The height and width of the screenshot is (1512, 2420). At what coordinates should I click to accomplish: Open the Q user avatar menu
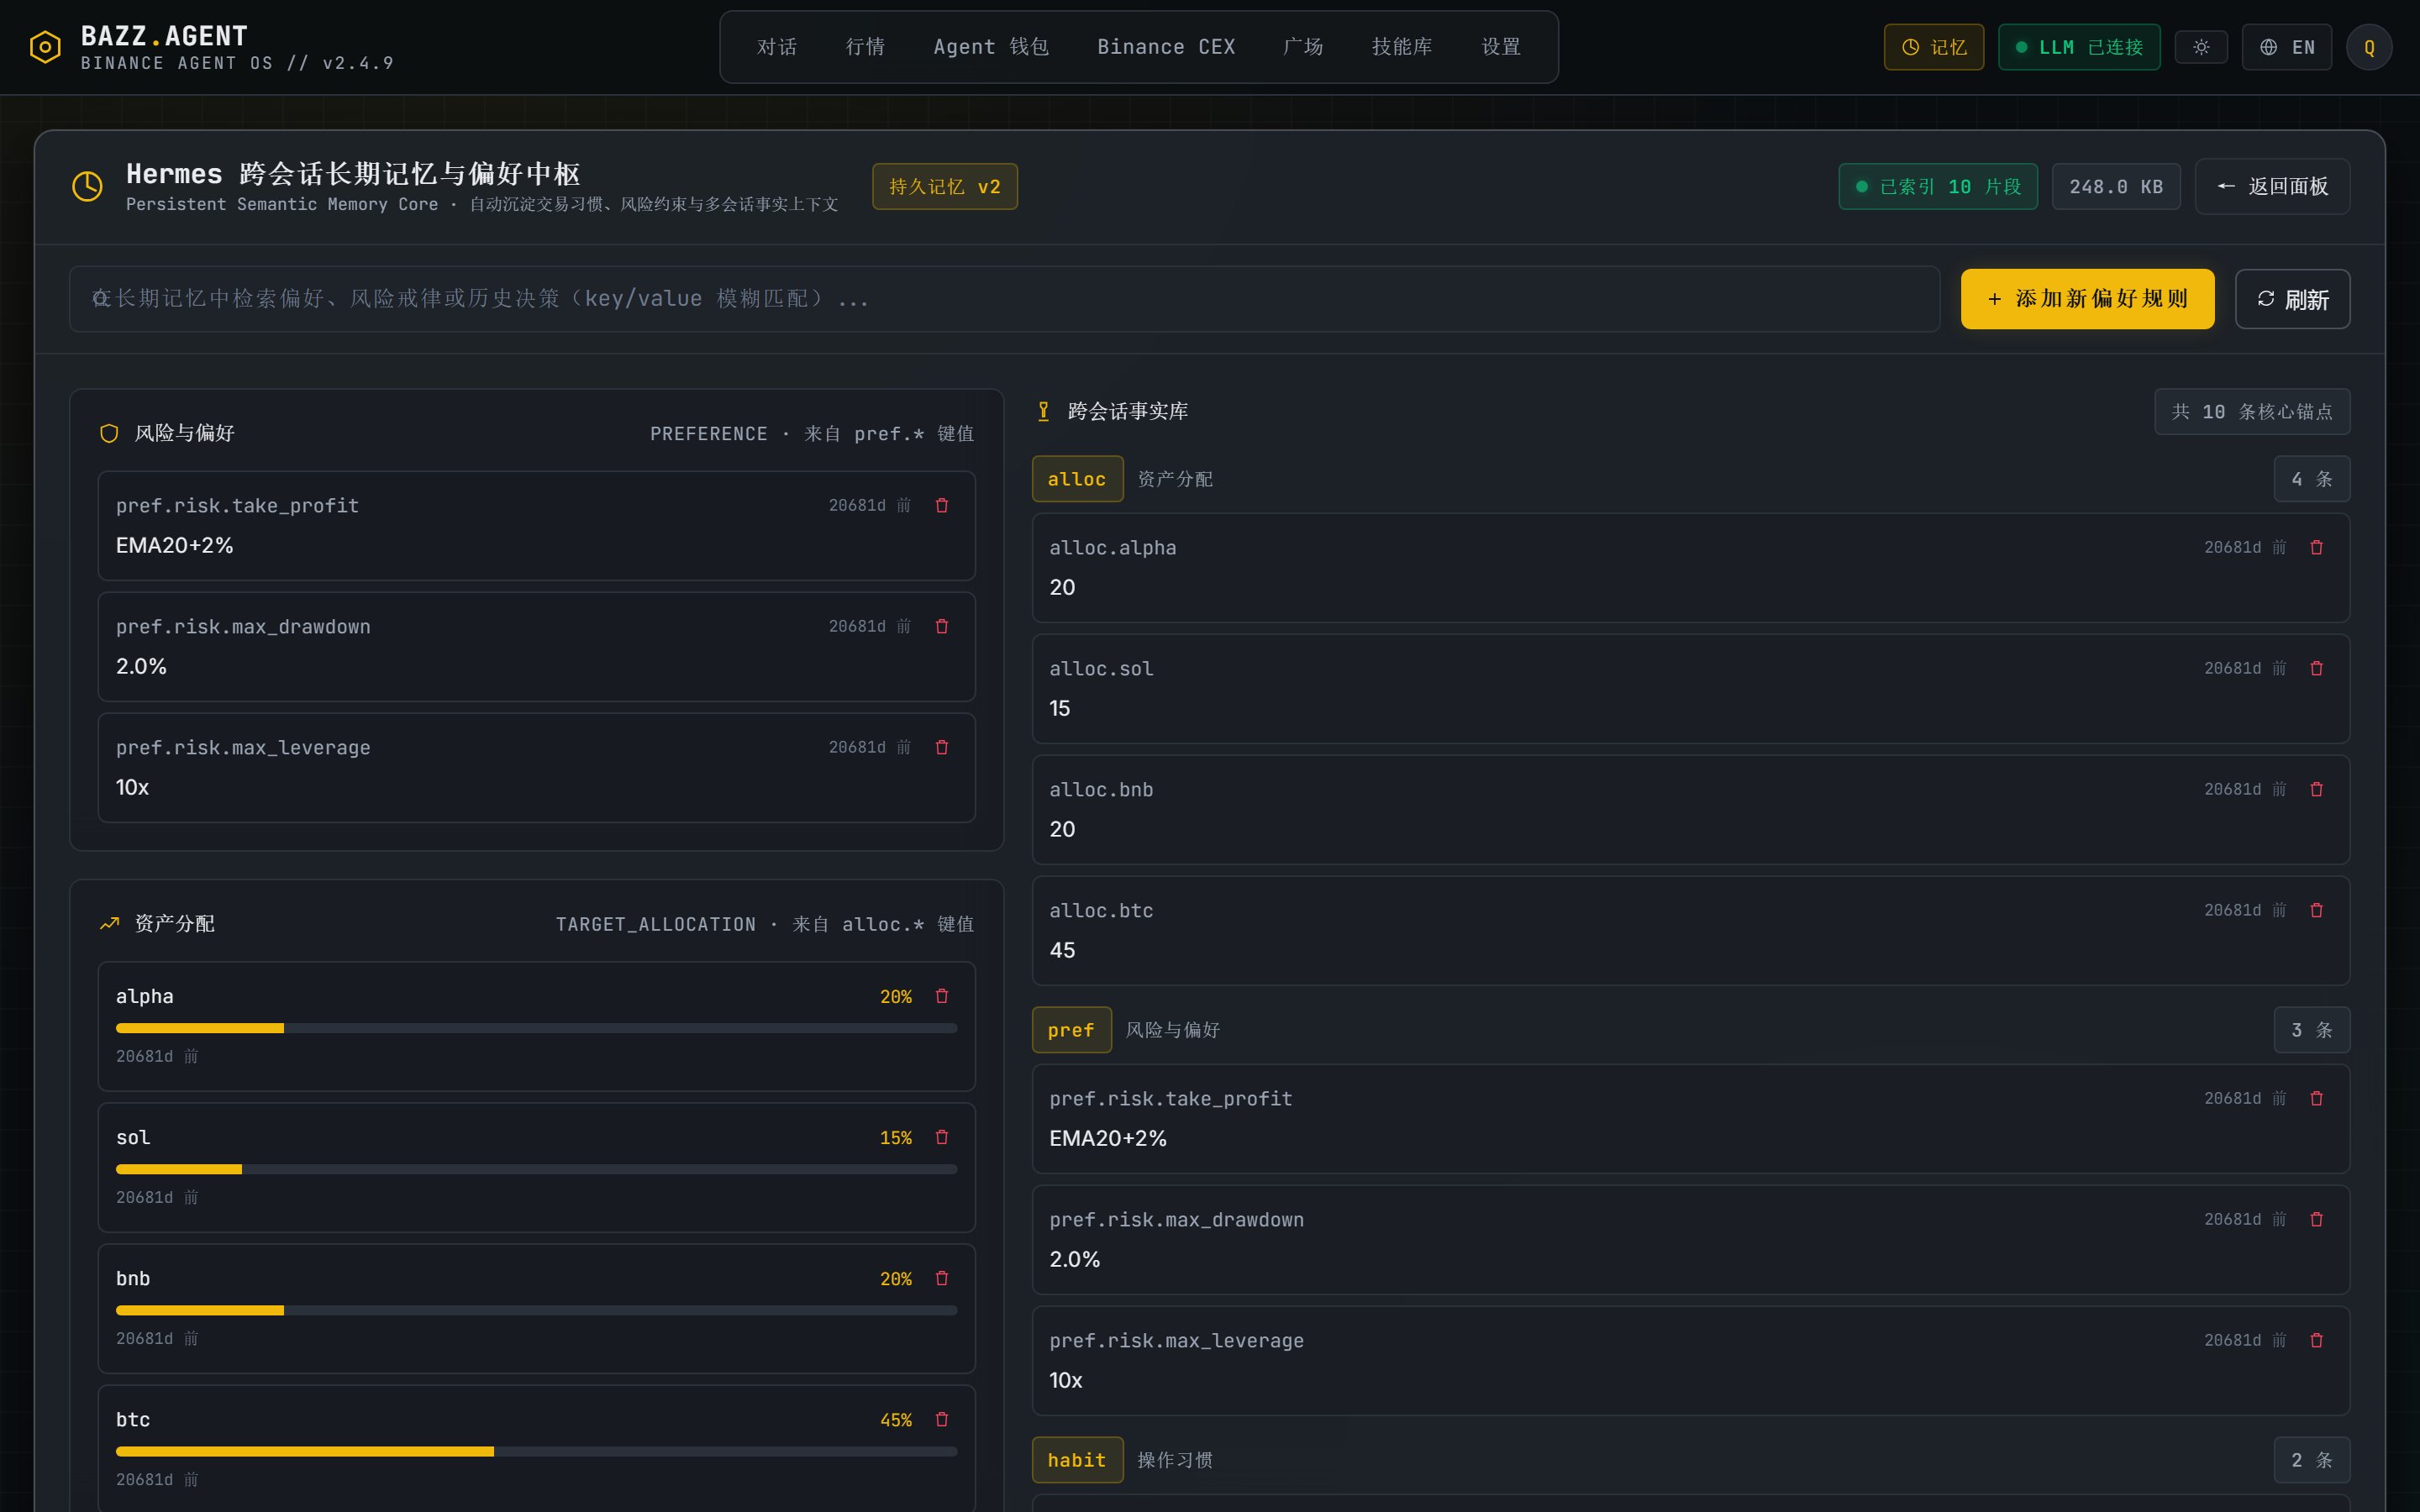2369,47
